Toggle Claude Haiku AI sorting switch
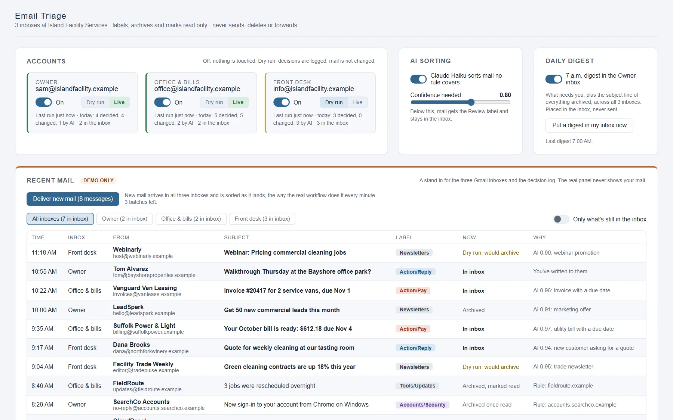This screenshot has width=673, height=420. pyautogui.click(x=418, y=79)
